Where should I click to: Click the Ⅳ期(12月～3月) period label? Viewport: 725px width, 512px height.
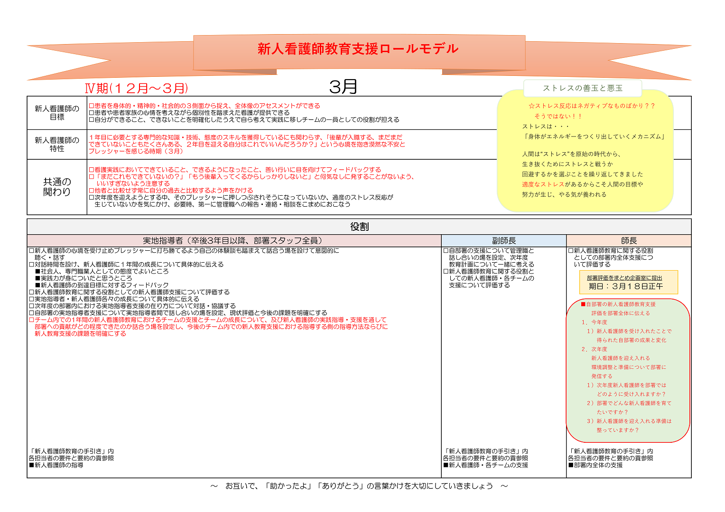pos(137,88)
